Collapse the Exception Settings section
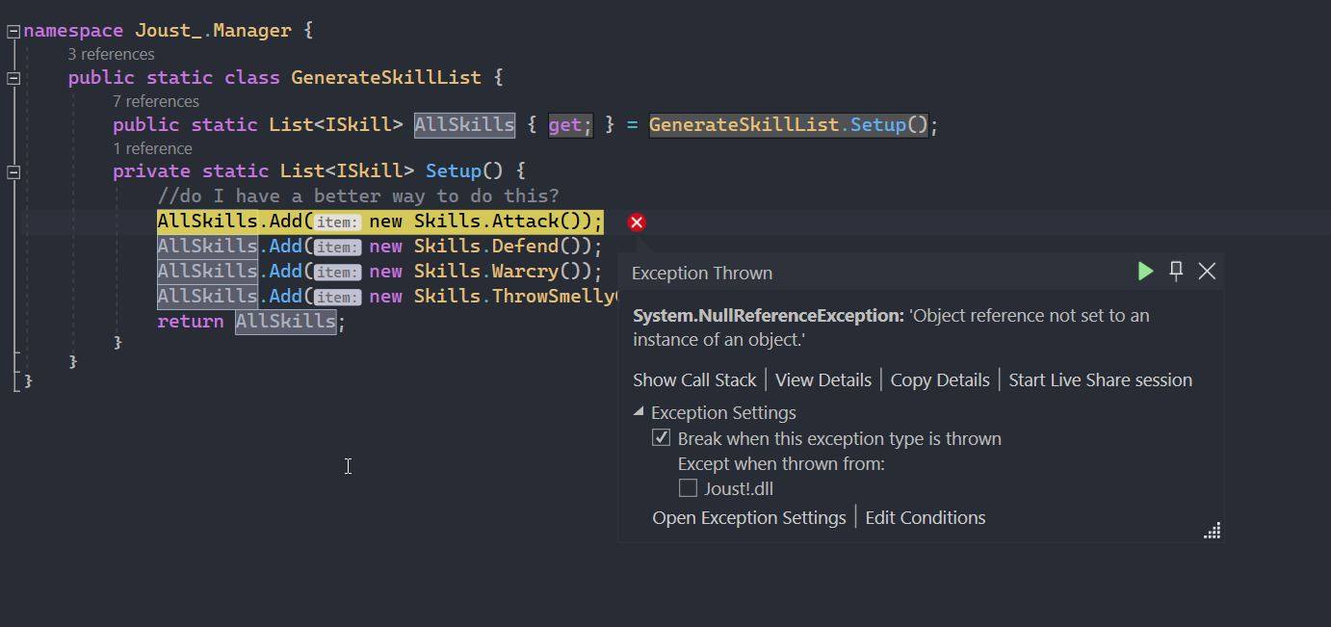 [639, 412]
